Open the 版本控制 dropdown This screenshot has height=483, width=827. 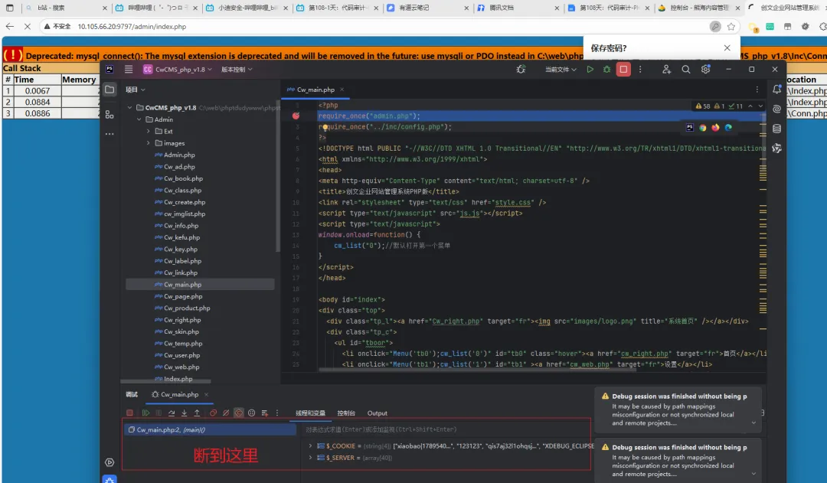pos(237,69)
